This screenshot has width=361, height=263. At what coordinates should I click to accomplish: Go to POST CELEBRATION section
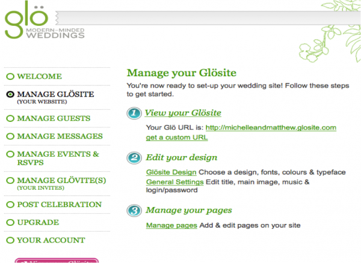(60, 204)
